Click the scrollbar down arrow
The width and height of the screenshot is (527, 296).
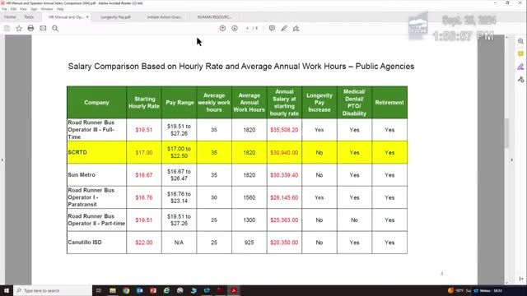click(x=507, y=283)
